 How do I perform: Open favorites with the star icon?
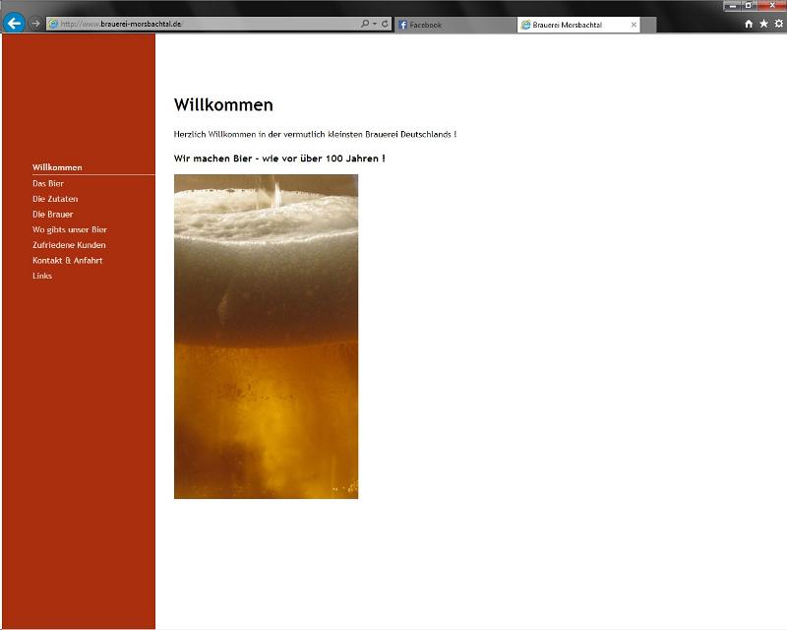(763, 24)
